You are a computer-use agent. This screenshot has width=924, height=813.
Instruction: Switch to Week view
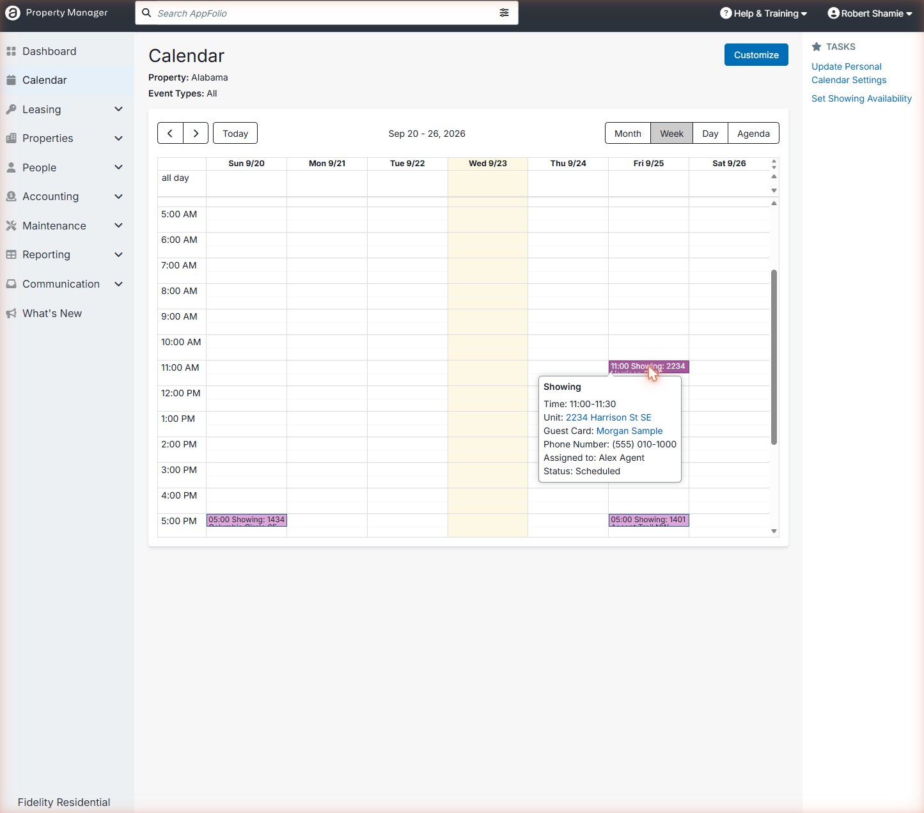(x=671, y=133)
